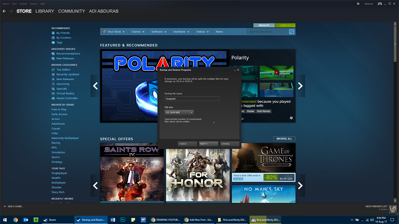399x224 pixels.
Task: Click the Free to Play genre link
Action: click(59, 110)
